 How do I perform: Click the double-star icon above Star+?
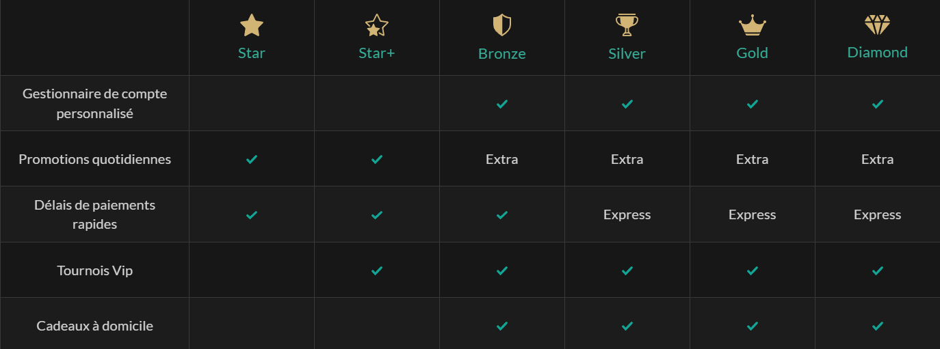coord(376,26)
